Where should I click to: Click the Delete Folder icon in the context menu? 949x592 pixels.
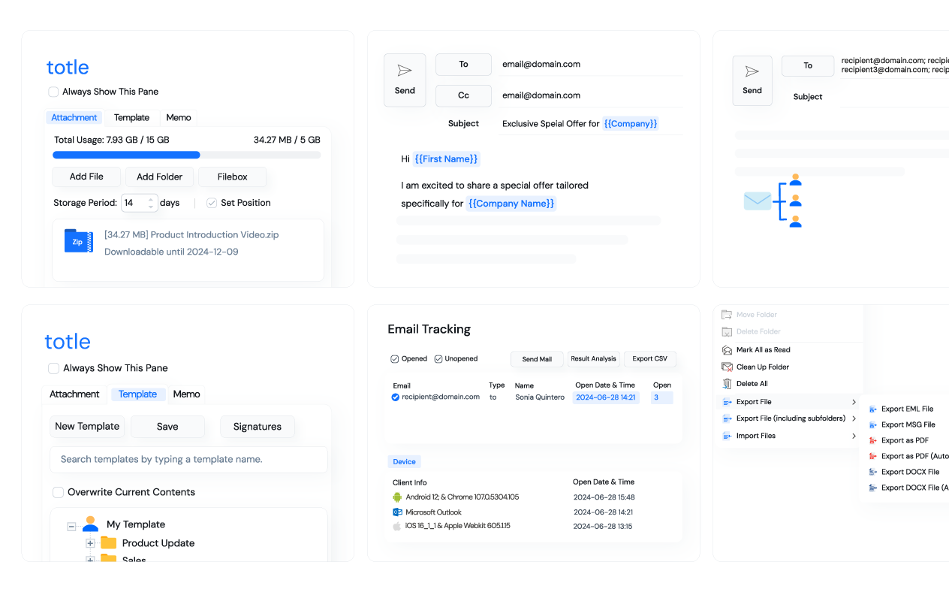tap(726, 331)
